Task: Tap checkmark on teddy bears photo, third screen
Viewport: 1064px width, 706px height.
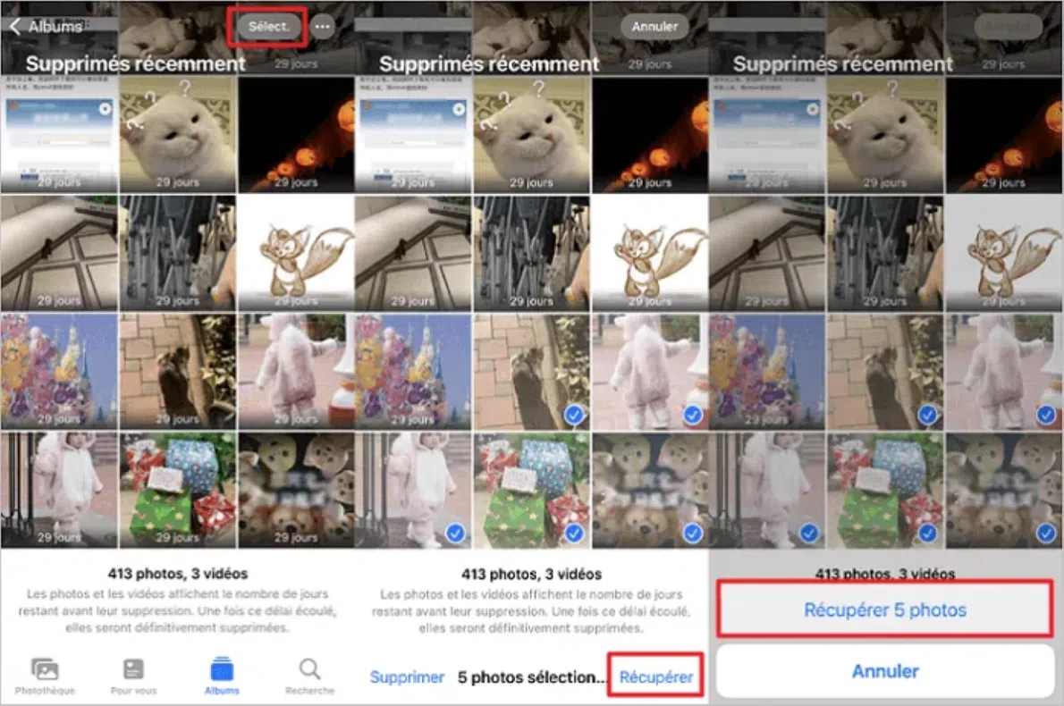Action: (1046, 533)
